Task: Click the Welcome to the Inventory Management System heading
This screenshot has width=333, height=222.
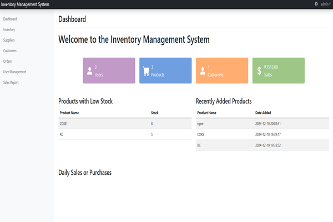Action: point(134,39)
